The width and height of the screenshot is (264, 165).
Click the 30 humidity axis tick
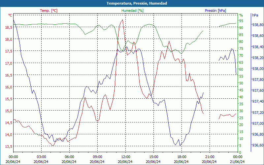(x=241, y=111)
